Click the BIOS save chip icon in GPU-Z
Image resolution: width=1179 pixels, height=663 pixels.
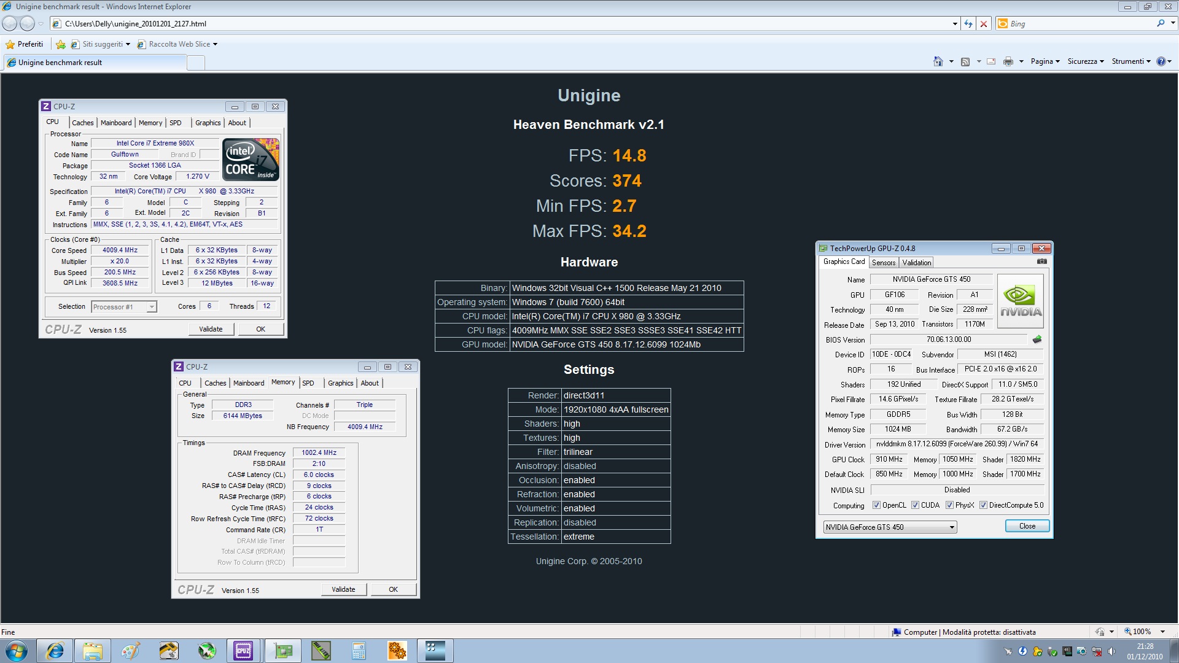(x=1037, y=339)
